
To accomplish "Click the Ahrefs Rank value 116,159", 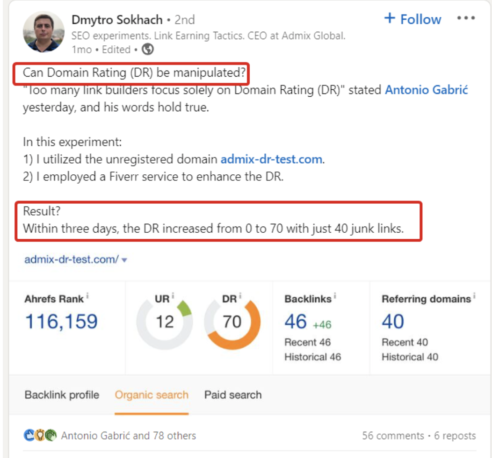I will click(62, 322).
